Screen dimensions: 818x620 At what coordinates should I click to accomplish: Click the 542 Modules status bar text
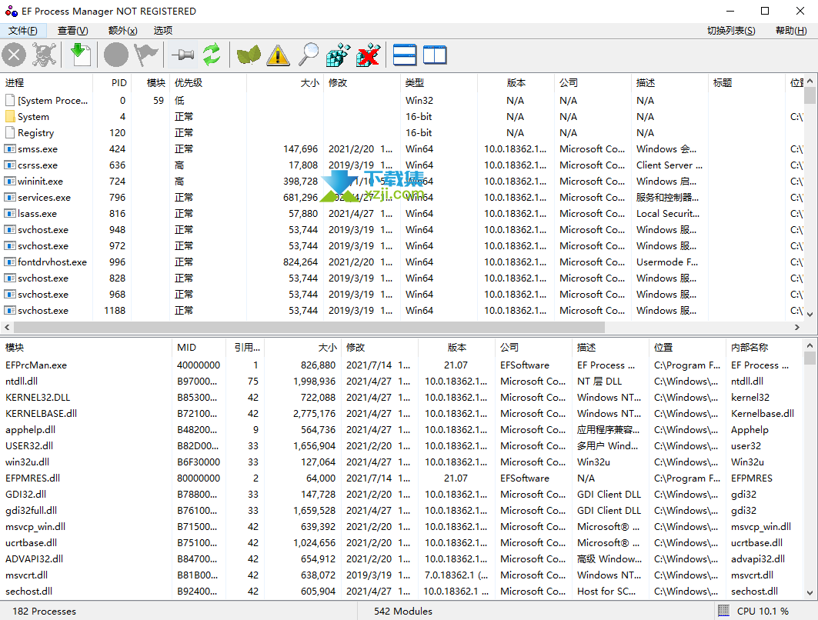[x=403, y=611]
